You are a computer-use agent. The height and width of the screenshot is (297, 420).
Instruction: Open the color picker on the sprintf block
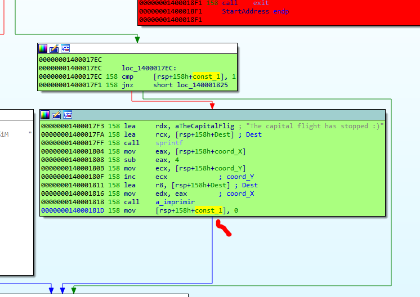(45, 115)
